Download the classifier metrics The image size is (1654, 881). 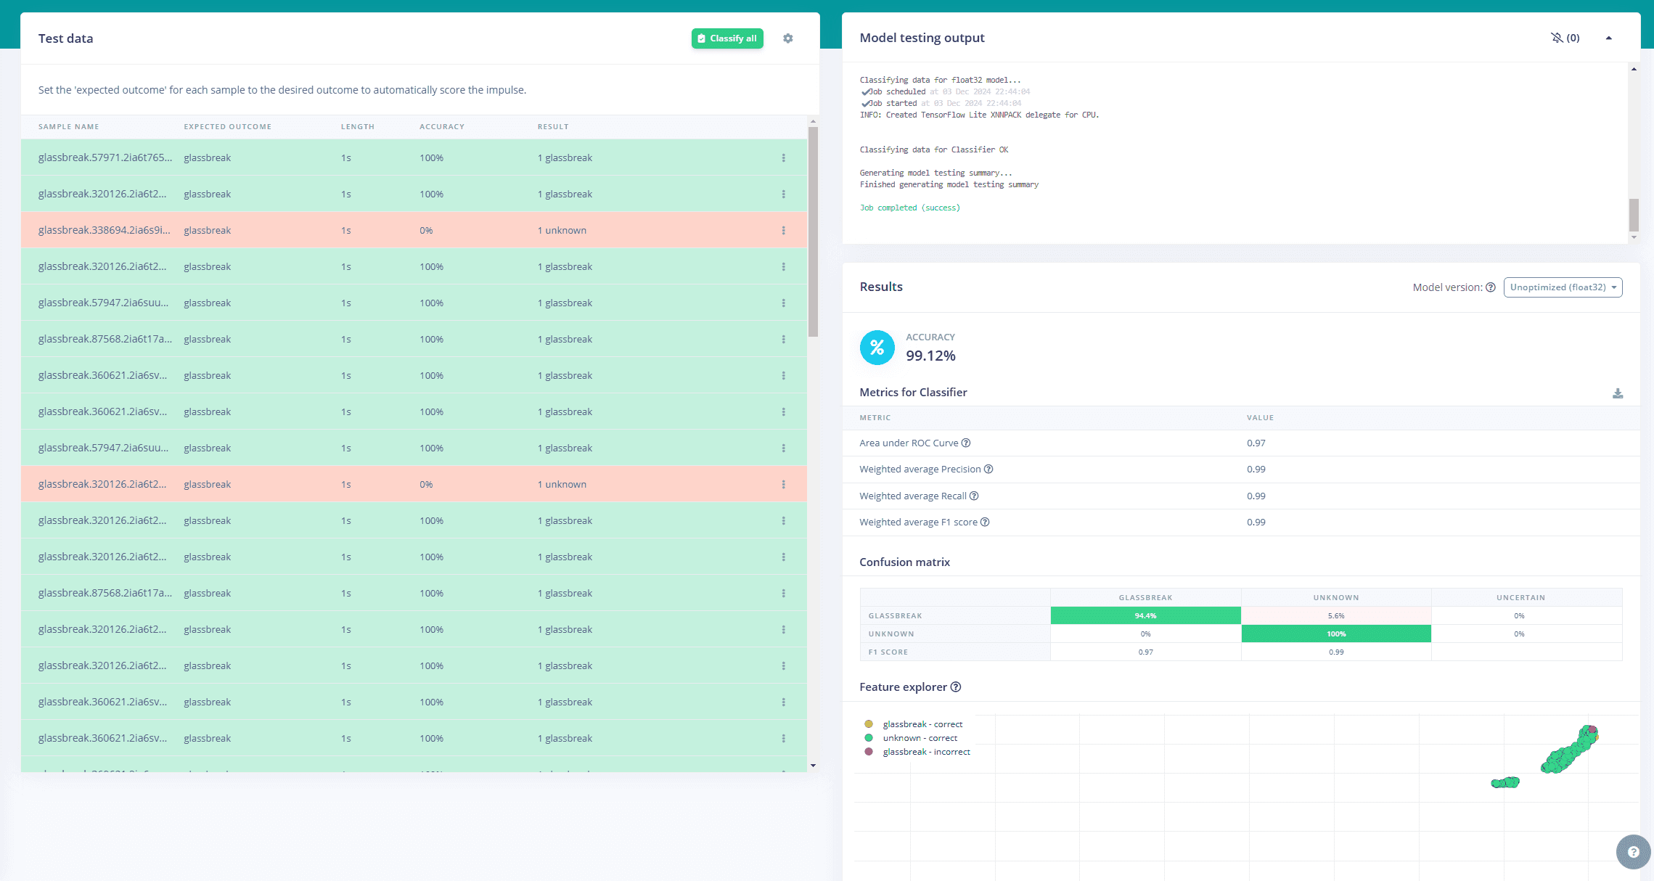1618,393
